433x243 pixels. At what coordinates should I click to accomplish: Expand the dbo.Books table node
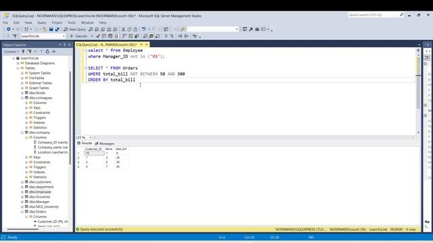tap(22, 93)
